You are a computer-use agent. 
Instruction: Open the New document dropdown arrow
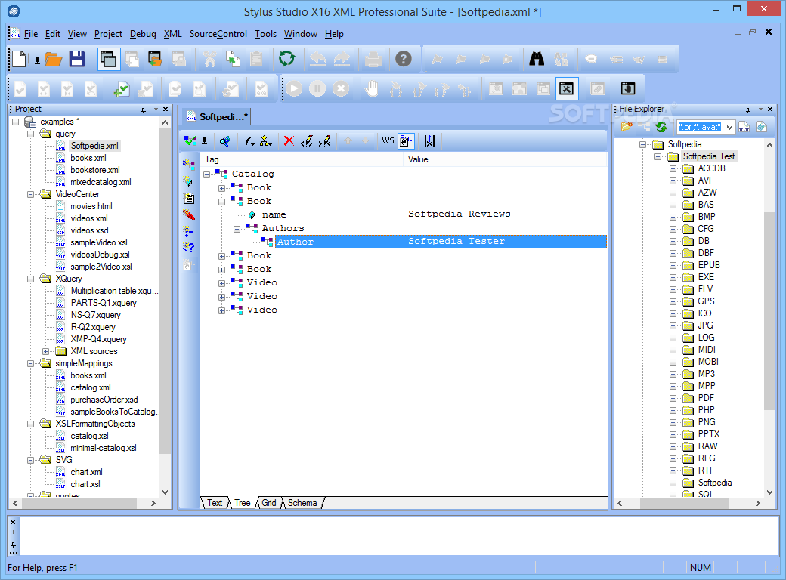(37, 60)
